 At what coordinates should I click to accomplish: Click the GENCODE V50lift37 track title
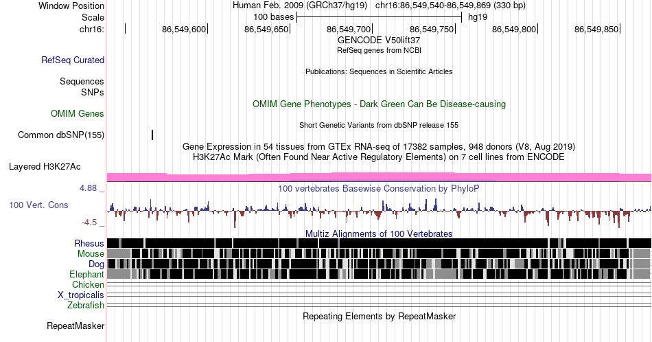click(379, 41)
